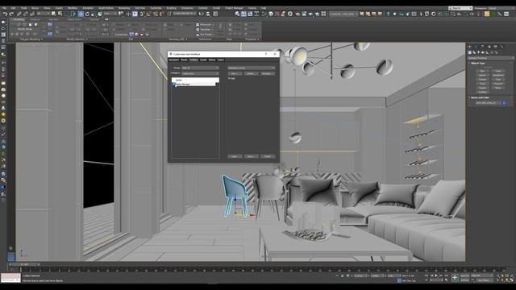Image resolution: width=516 pixels, height=290 pixels.
Task: Click the Undo arrow in main toolbar
Action: click(x=6, y=14)
